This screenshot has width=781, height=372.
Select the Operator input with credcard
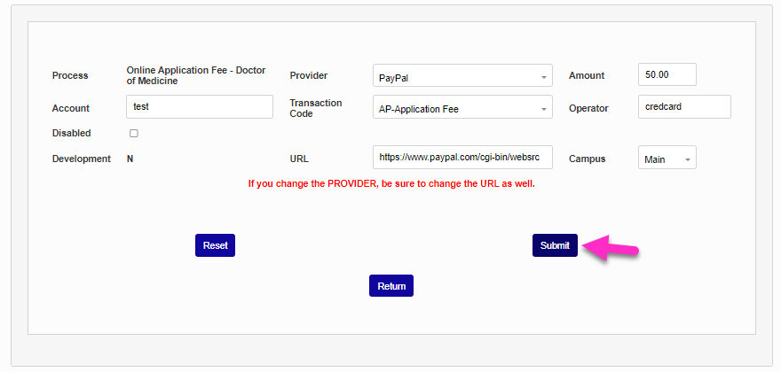click(684, 107)
